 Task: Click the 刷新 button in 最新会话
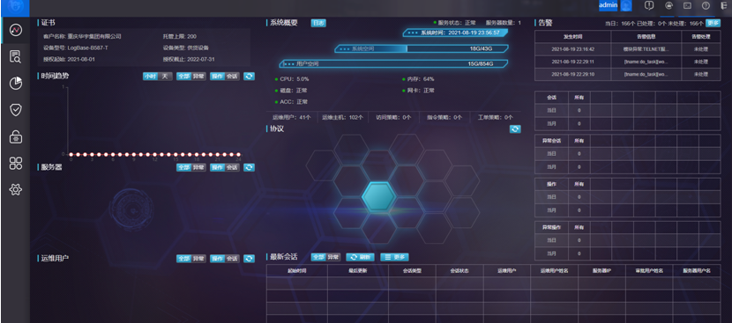point(360,257)
